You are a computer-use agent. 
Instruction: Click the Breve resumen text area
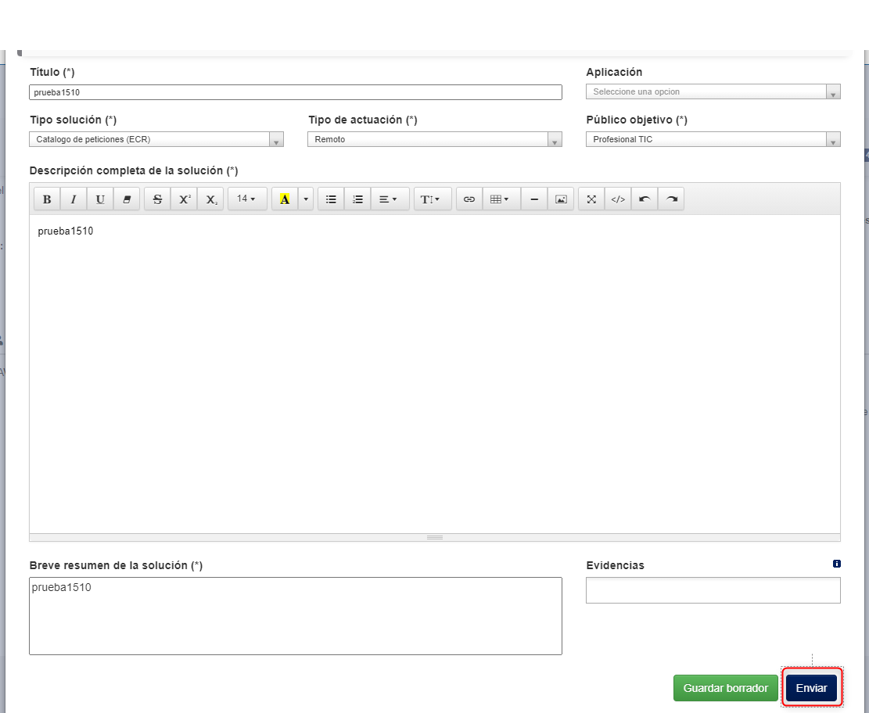point(296,616)
